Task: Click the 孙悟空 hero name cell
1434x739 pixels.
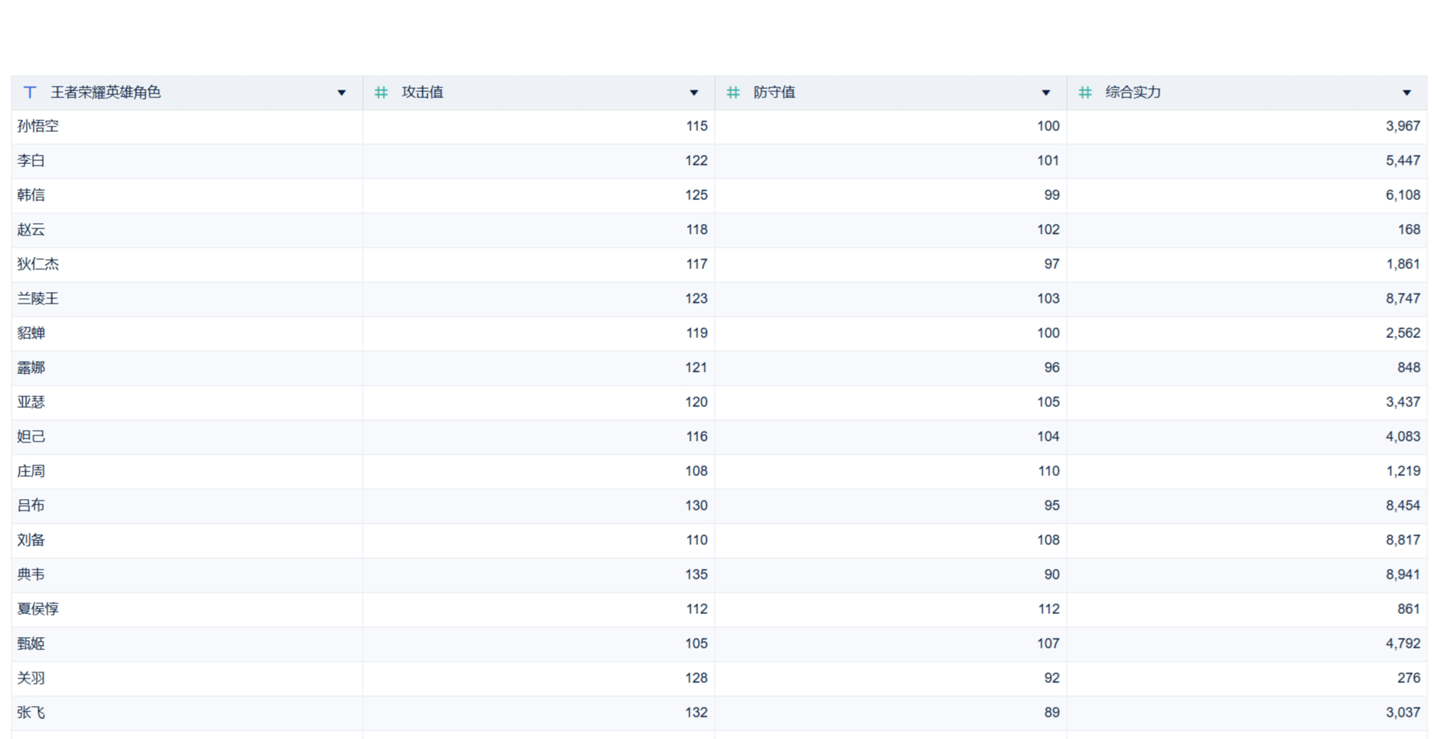Action: point(187,126)
